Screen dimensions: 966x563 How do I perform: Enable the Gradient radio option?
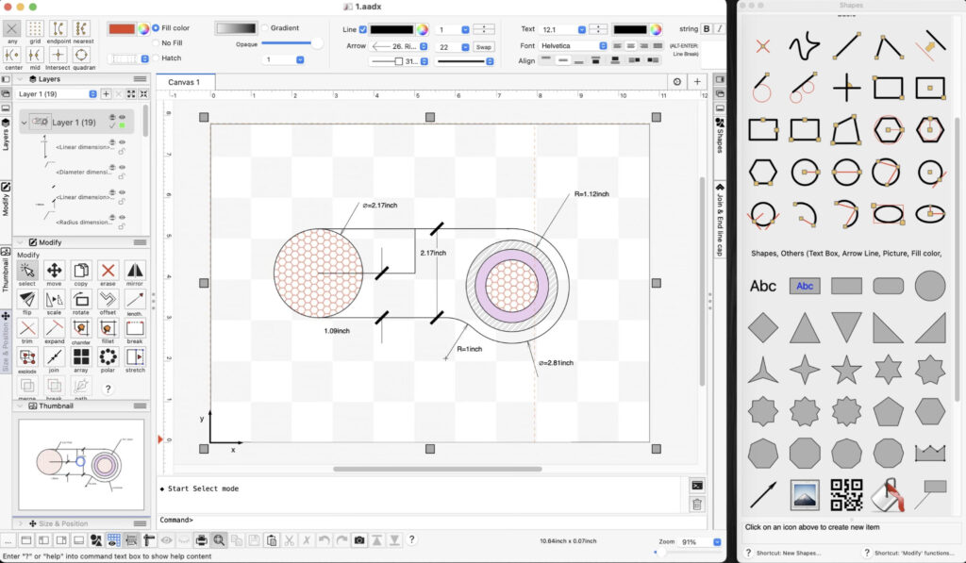pyautogui.click(x=265, y=27)
